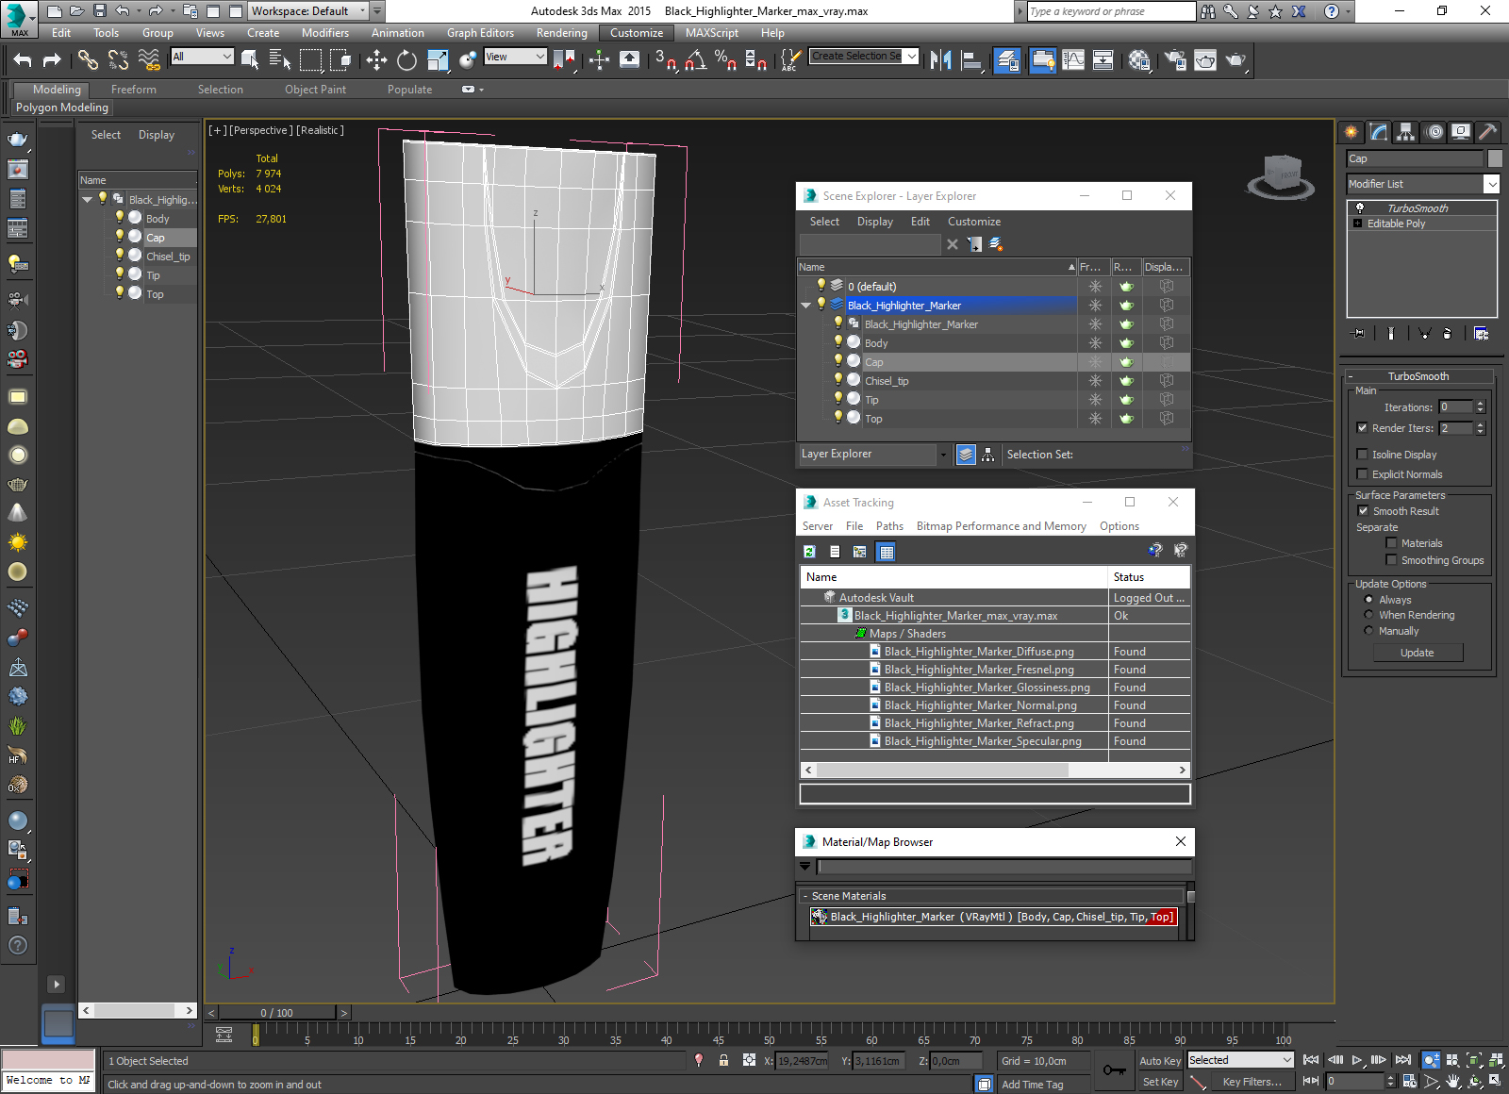The image size is (1509, 1094).
Task: Activate the Select and Uniform Scale tool
Action: pos(438,60)
